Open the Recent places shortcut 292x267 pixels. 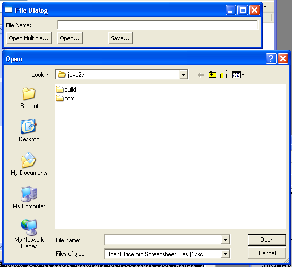29,98
